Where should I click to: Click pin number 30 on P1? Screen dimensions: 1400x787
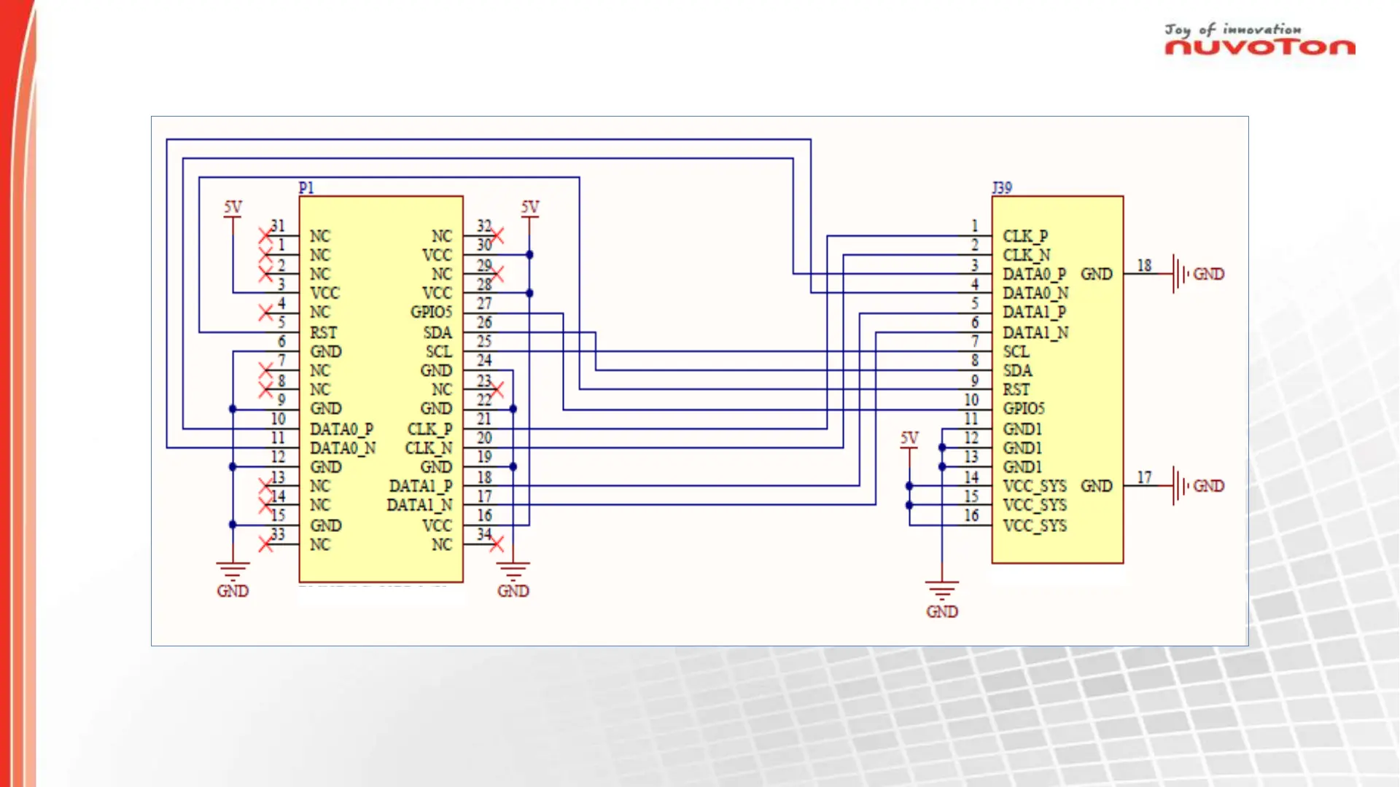coord(484,245)
